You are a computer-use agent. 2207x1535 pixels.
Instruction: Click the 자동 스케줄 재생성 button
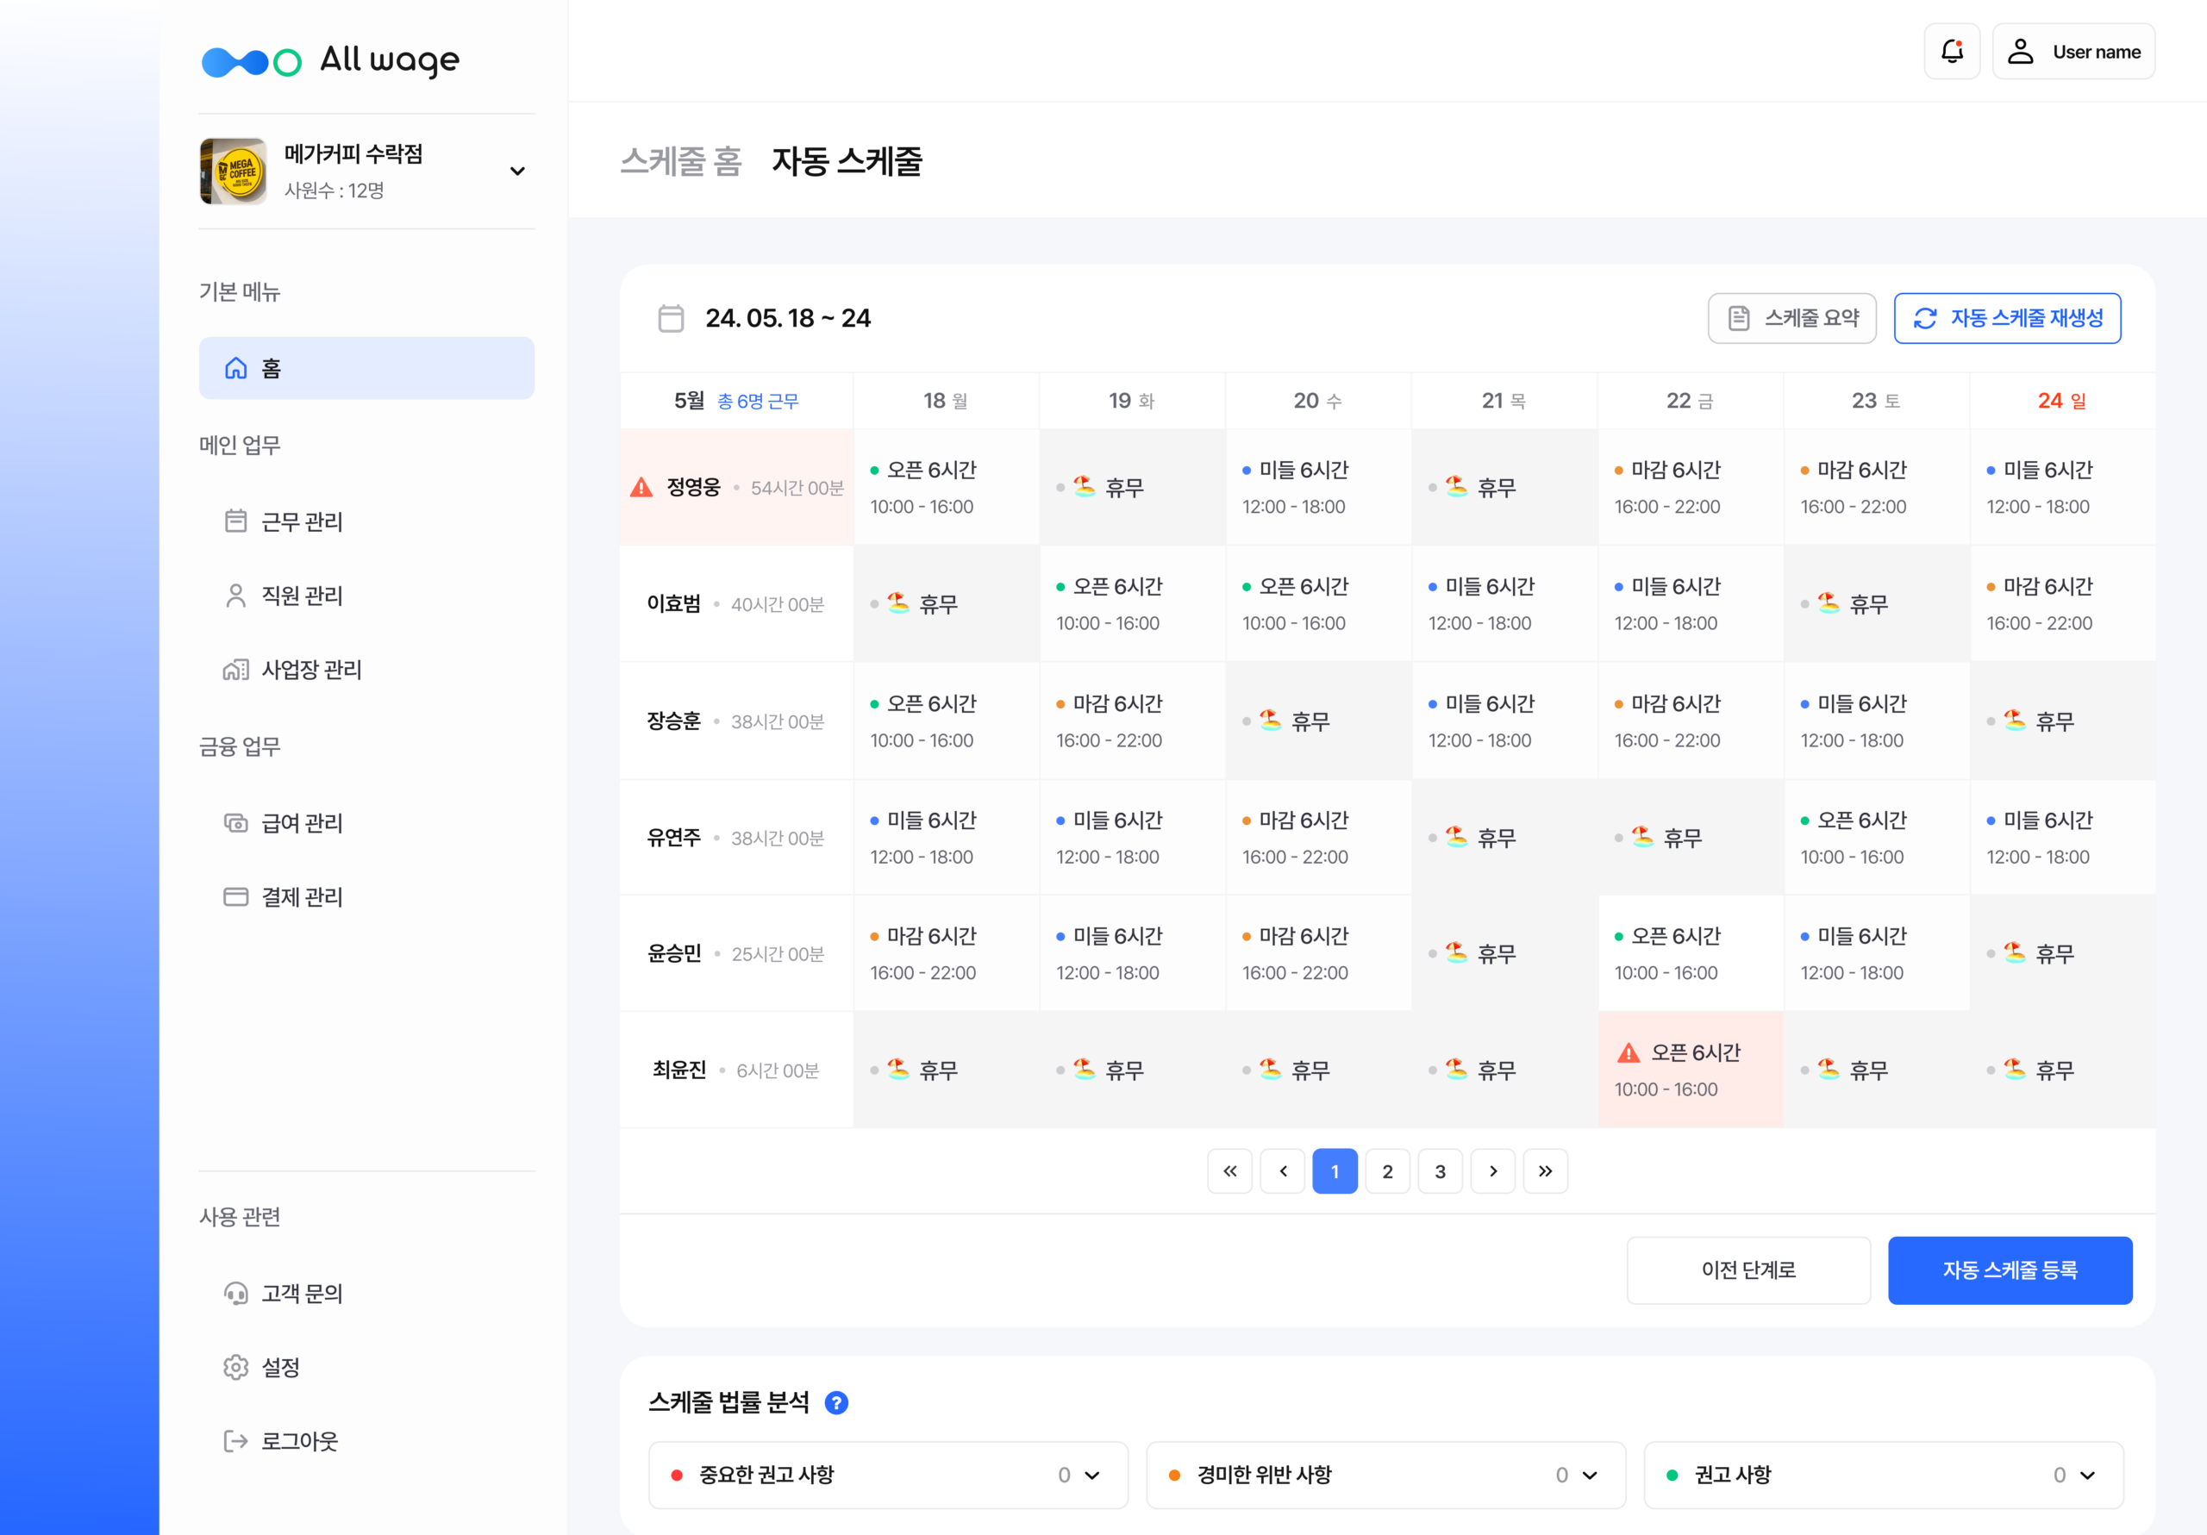[2007, 318]
